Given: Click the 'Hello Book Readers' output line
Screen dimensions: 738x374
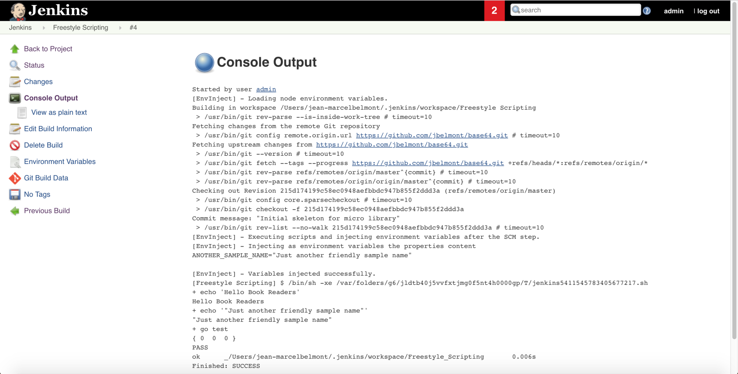Looking at the screenshot, I should [x=228, y=301].
